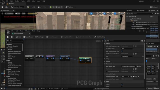Open details panel settings gear
This screenshot has height=90, width=160.
[144, 41]
